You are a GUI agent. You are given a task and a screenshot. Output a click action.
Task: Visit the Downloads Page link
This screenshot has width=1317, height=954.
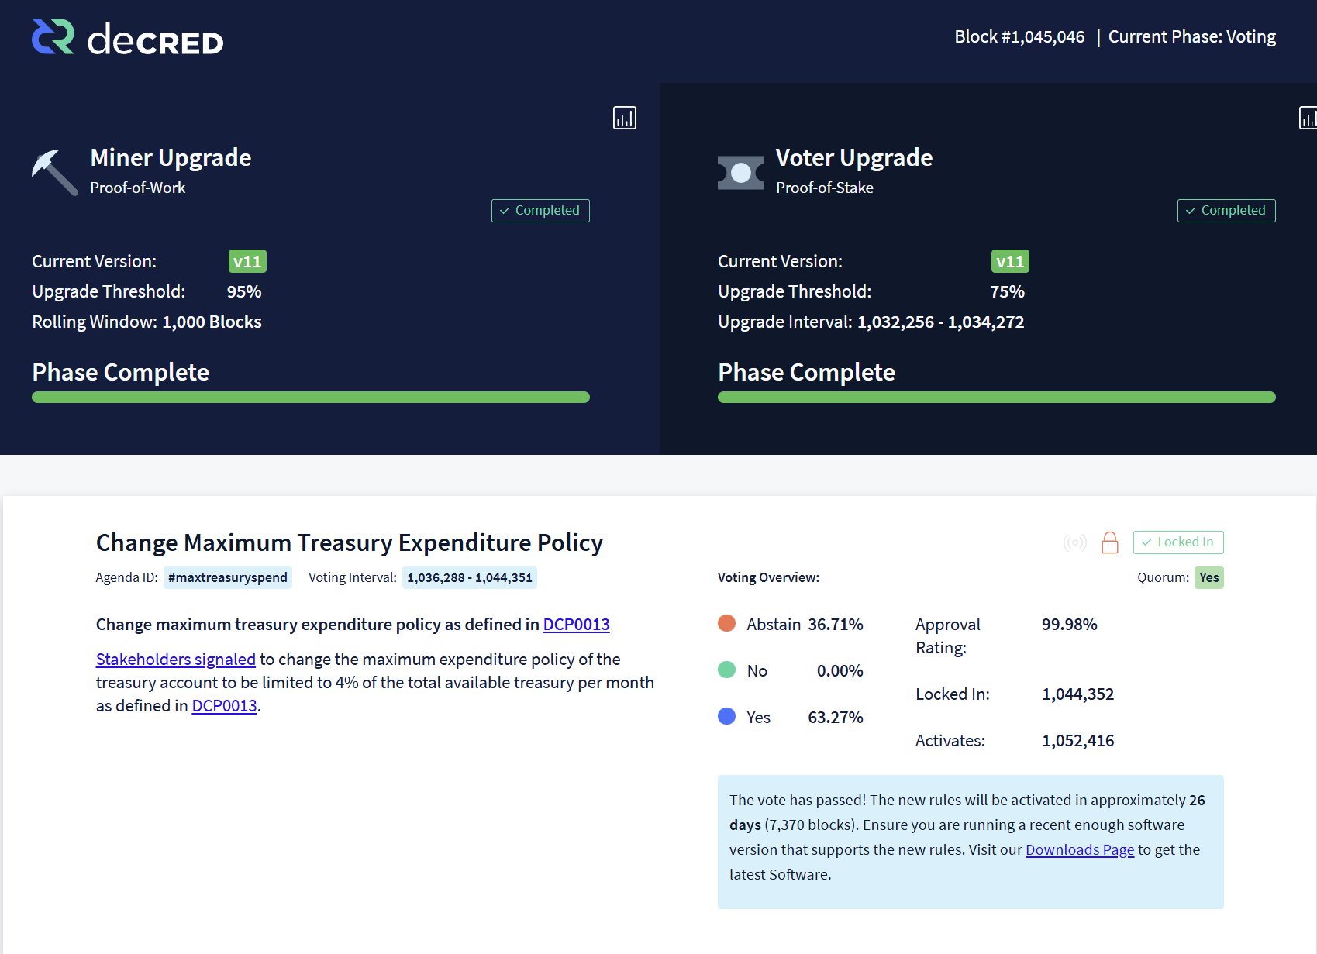pyautogui.click(x=1079, y=850)
